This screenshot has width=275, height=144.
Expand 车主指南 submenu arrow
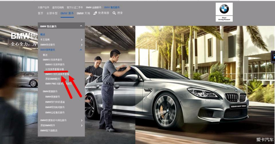pyautogui.click(x=82, y=40)
